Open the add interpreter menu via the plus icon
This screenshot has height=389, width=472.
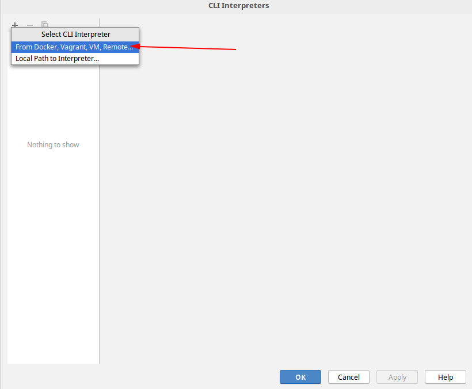[15, 25]
